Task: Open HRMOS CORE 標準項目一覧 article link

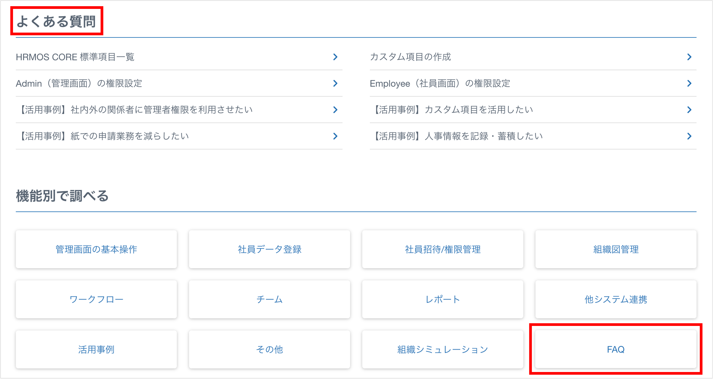Action: (75, 57)
